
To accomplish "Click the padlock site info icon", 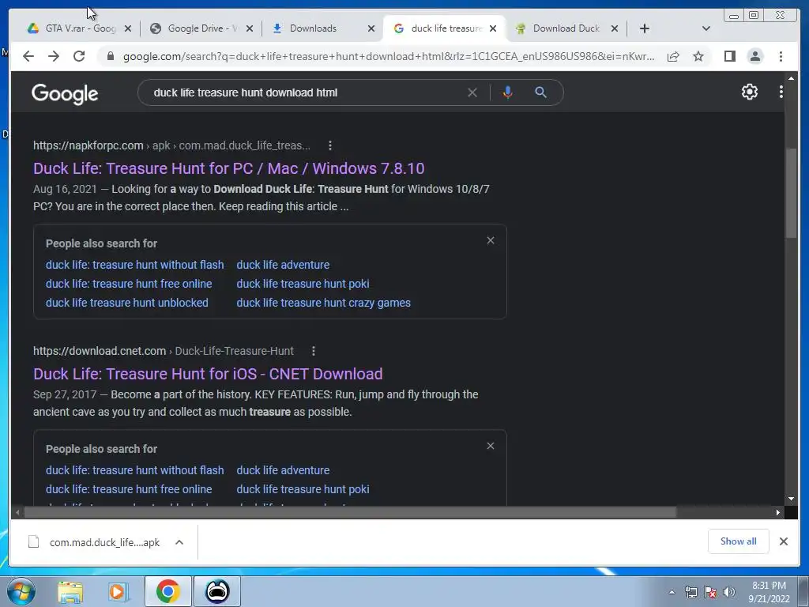I will [110, 56].
